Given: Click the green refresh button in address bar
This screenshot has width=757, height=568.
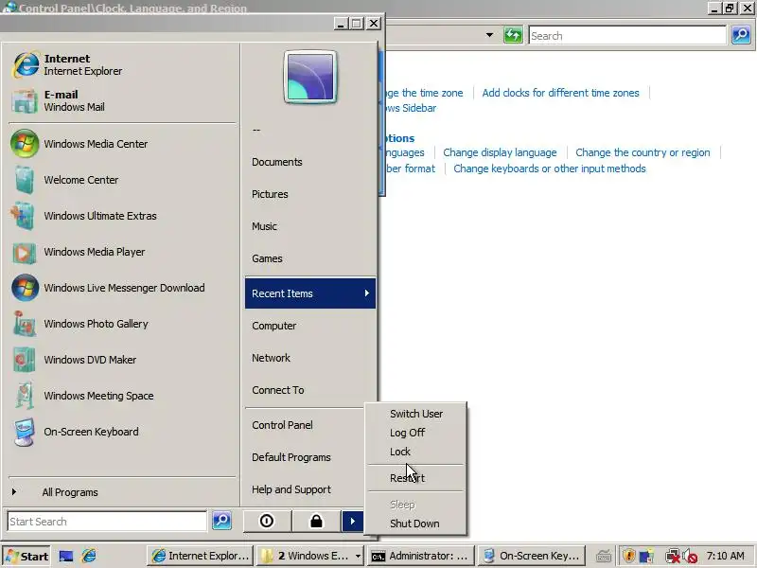Looking at the screenshot, I should coord(513,35).
